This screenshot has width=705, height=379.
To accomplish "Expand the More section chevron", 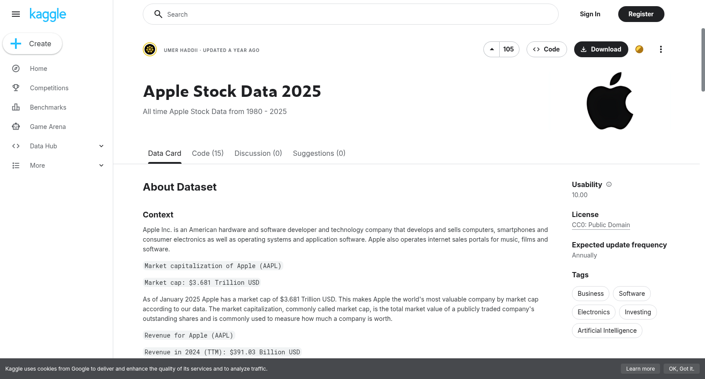I will [x=101, y=166].
